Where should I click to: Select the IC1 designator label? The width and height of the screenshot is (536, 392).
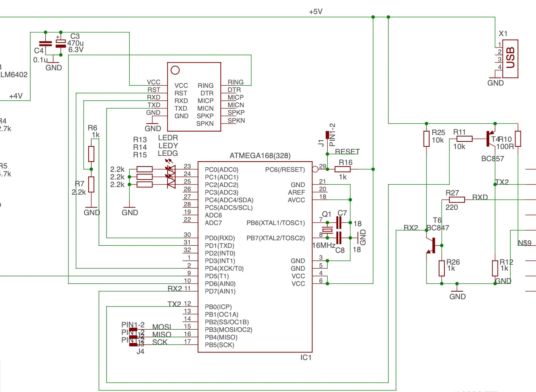[x=306, y=357]
